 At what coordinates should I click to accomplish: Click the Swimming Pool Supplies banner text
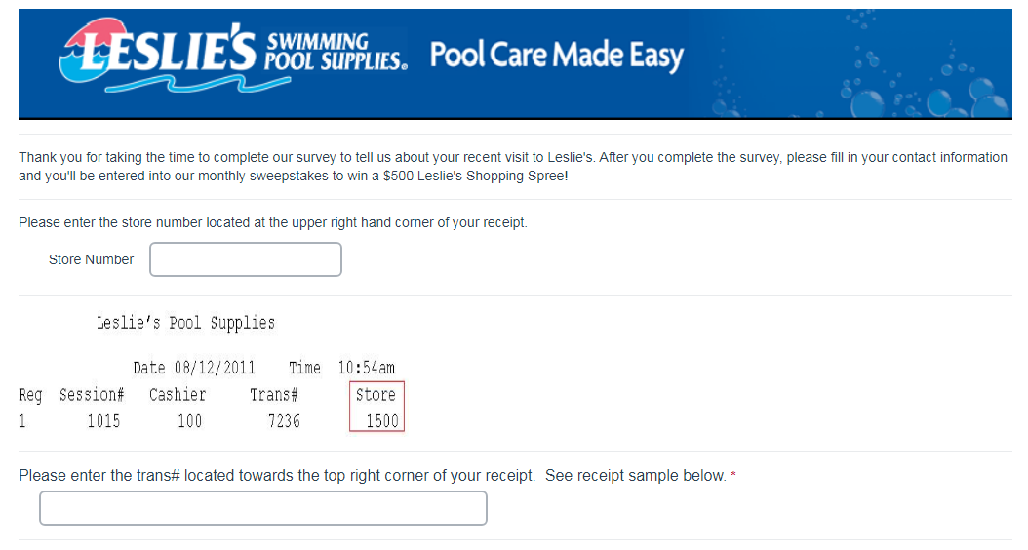click(x=334, y=52)
